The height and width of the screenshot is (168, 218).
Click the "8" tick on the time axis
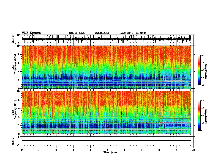159,150
